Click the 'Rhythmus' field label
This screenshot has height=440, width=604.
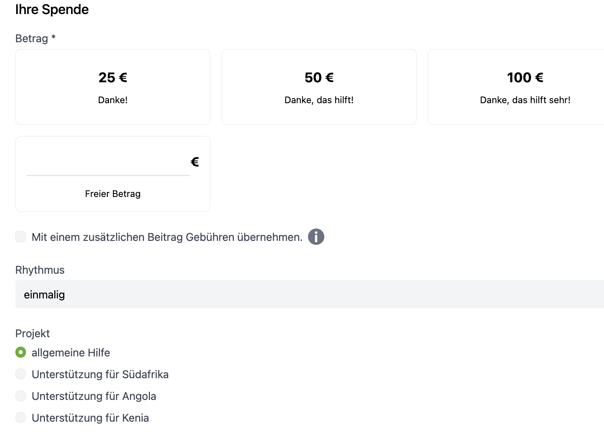(x=40, y=270)
